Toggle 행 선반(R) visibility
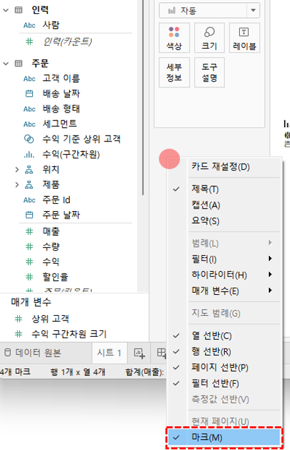 [223, 351]
